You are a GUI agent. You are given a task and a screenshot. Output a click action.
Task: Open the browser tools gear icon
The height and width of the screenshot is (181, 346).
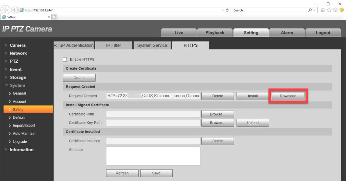(x=336, y=10)
